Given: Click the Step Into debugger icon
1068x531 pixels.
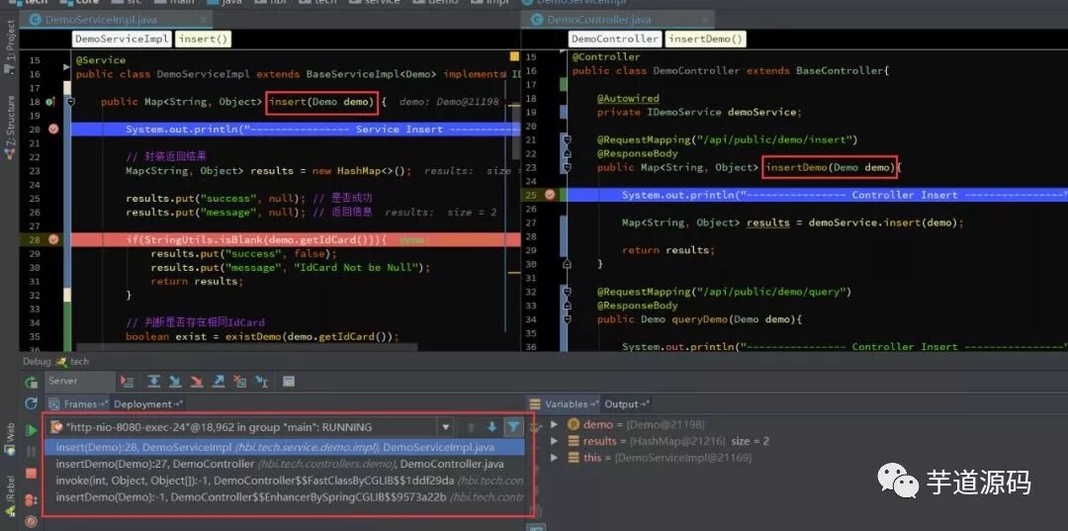Looking at the screenshot, I should pos(175,382).
